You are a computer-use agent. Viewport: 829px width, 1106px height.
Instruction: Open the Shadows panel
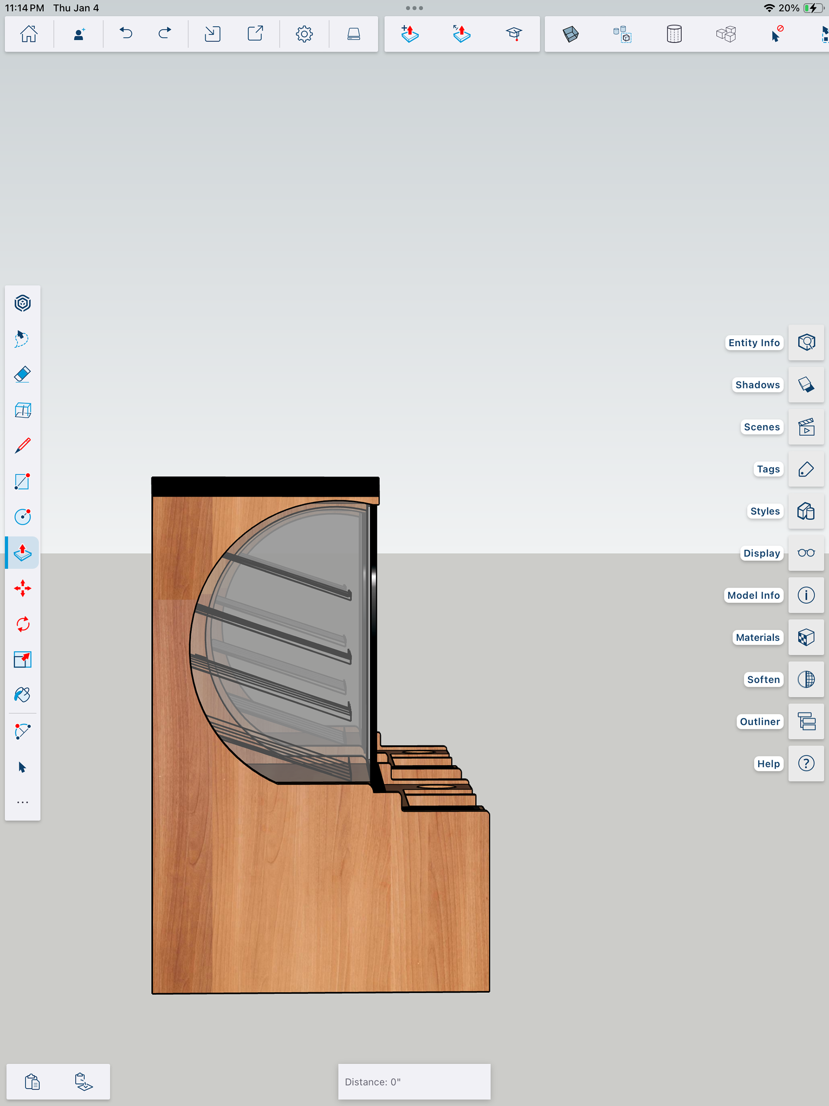coord(806,384)
